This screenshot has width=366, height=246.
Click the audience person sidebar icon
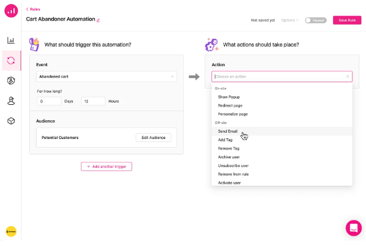tap(11, 101)
